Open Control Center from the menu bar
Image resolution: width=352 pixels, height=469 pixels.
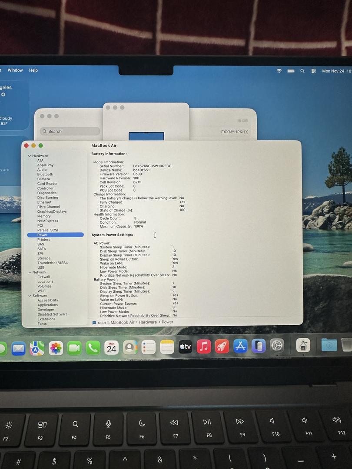pos(314,71)
